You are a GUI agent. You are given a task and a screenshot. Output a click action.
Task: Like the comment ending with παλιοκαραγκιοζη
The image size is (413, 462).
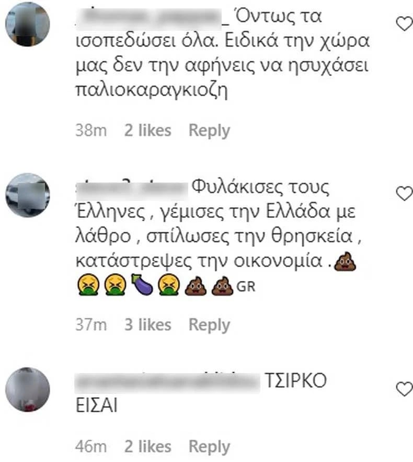click(x=404, y=24)
